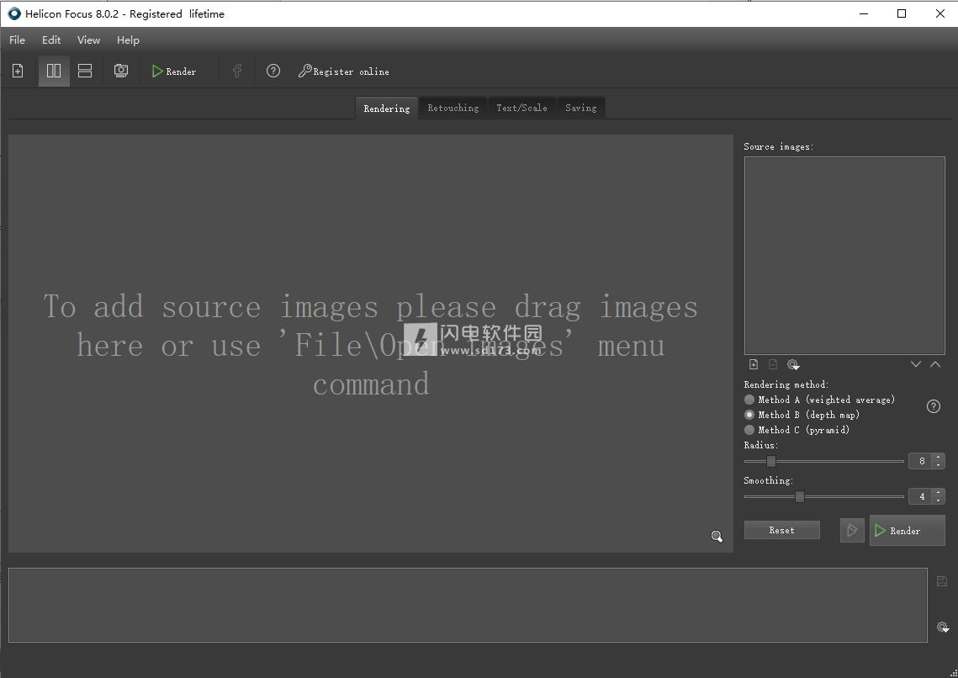This screenshot has width=958, height=678.
Task: Switch to the Saving tab
Action: tap(581, 108)
